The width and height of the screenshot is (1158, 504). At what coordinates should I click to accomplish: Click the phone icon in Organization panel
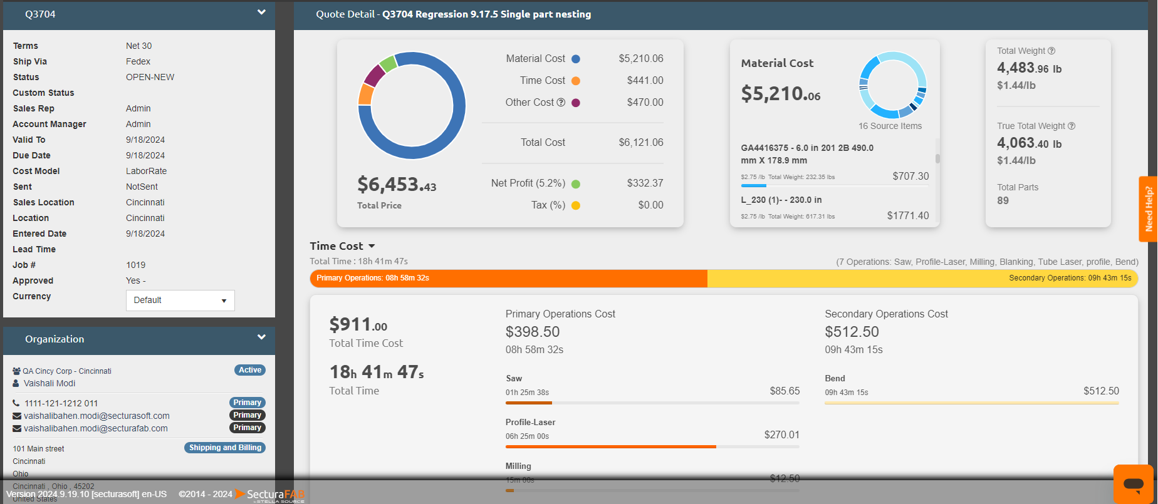tap(16, 403)
